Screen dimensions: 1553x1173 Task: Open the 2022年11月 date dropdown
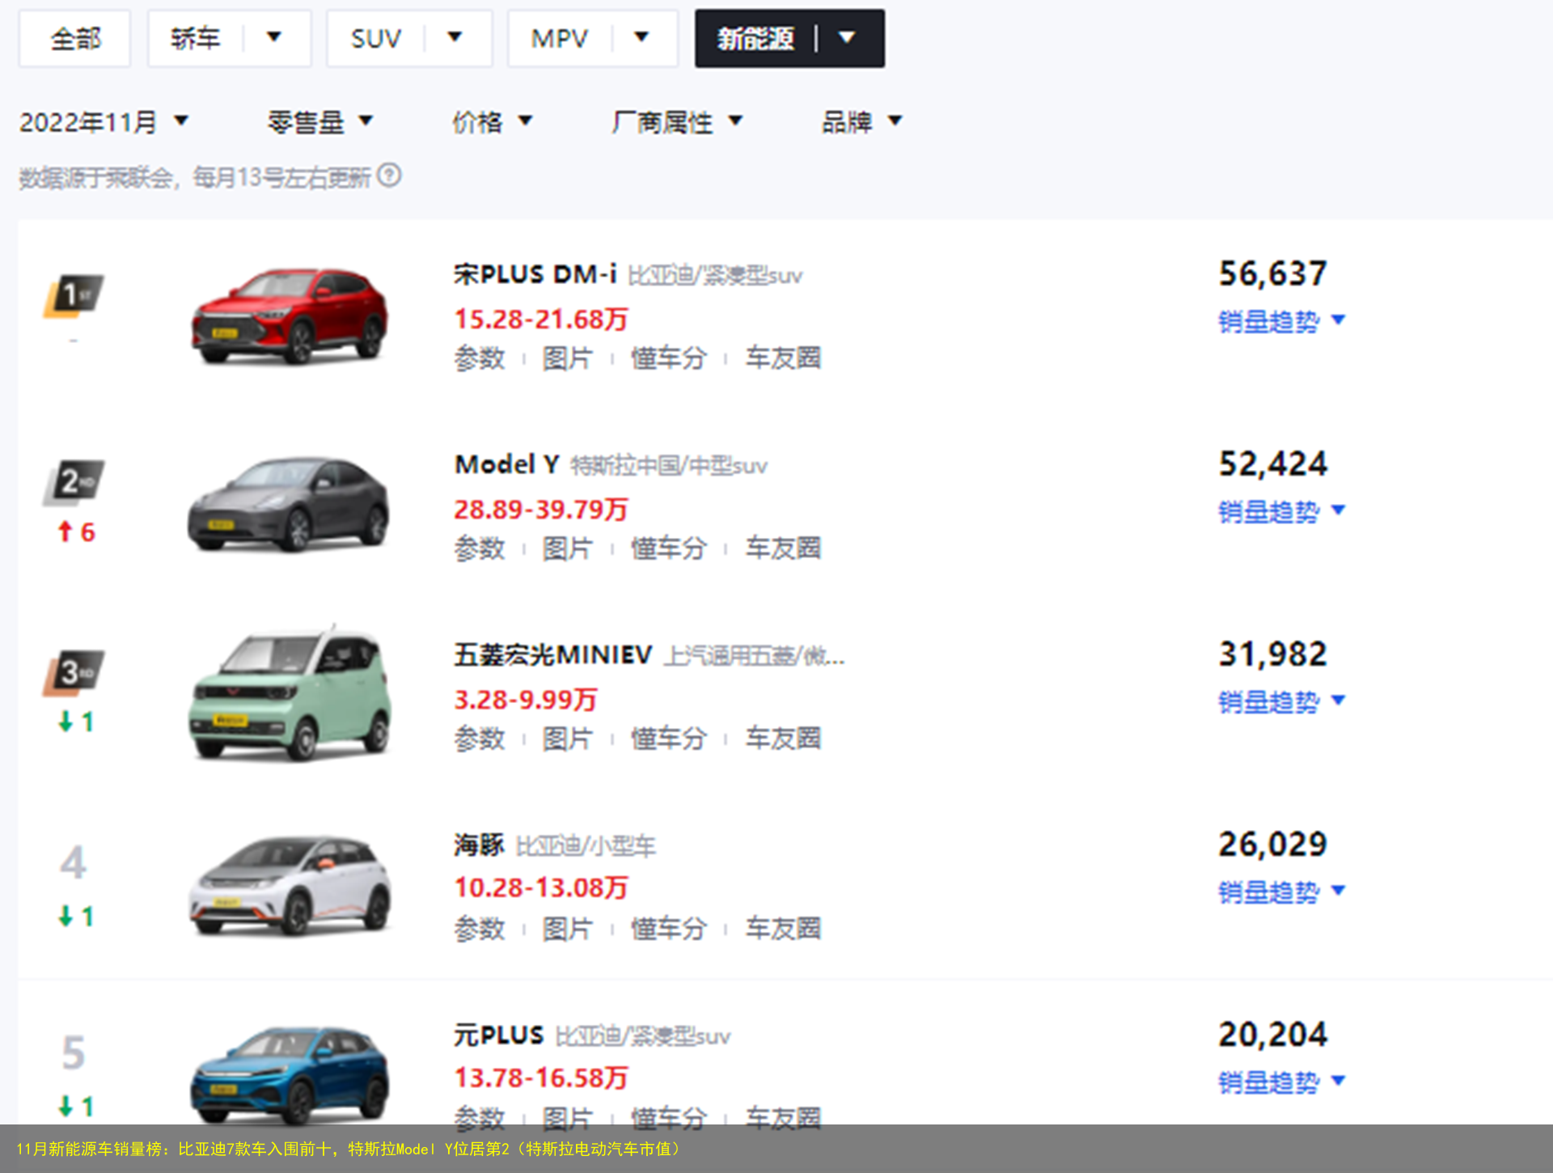104,122
